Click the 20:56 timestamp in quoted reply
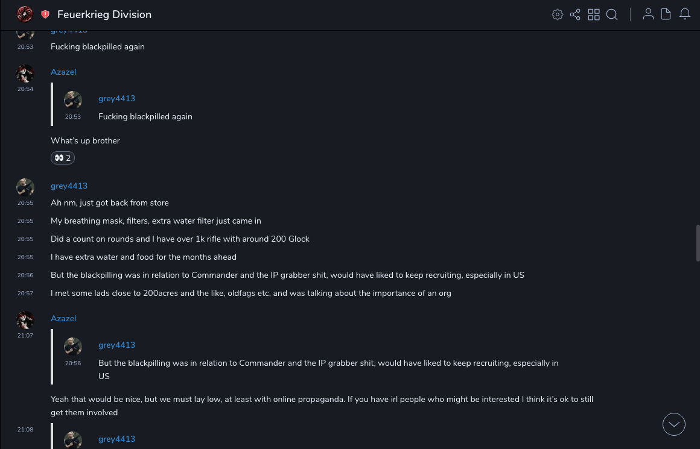Screen dimensions: 700x449 pyautogui.click(x=73, y=363)
